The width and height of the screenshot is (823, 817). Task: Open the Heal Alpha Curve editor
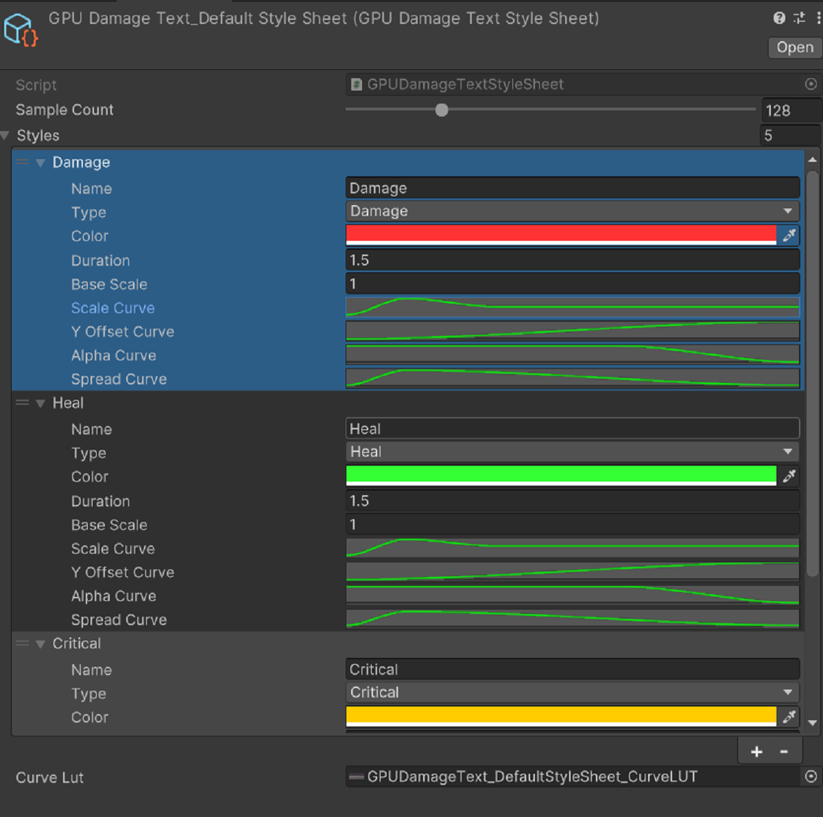(573, 595)
